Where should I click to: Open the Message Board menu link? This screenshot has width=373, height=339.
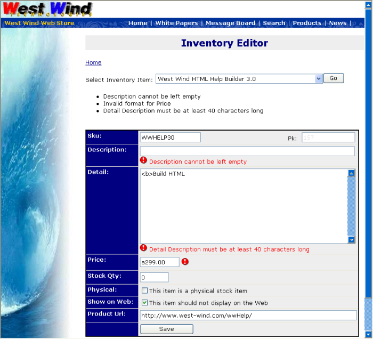(230, 23)
